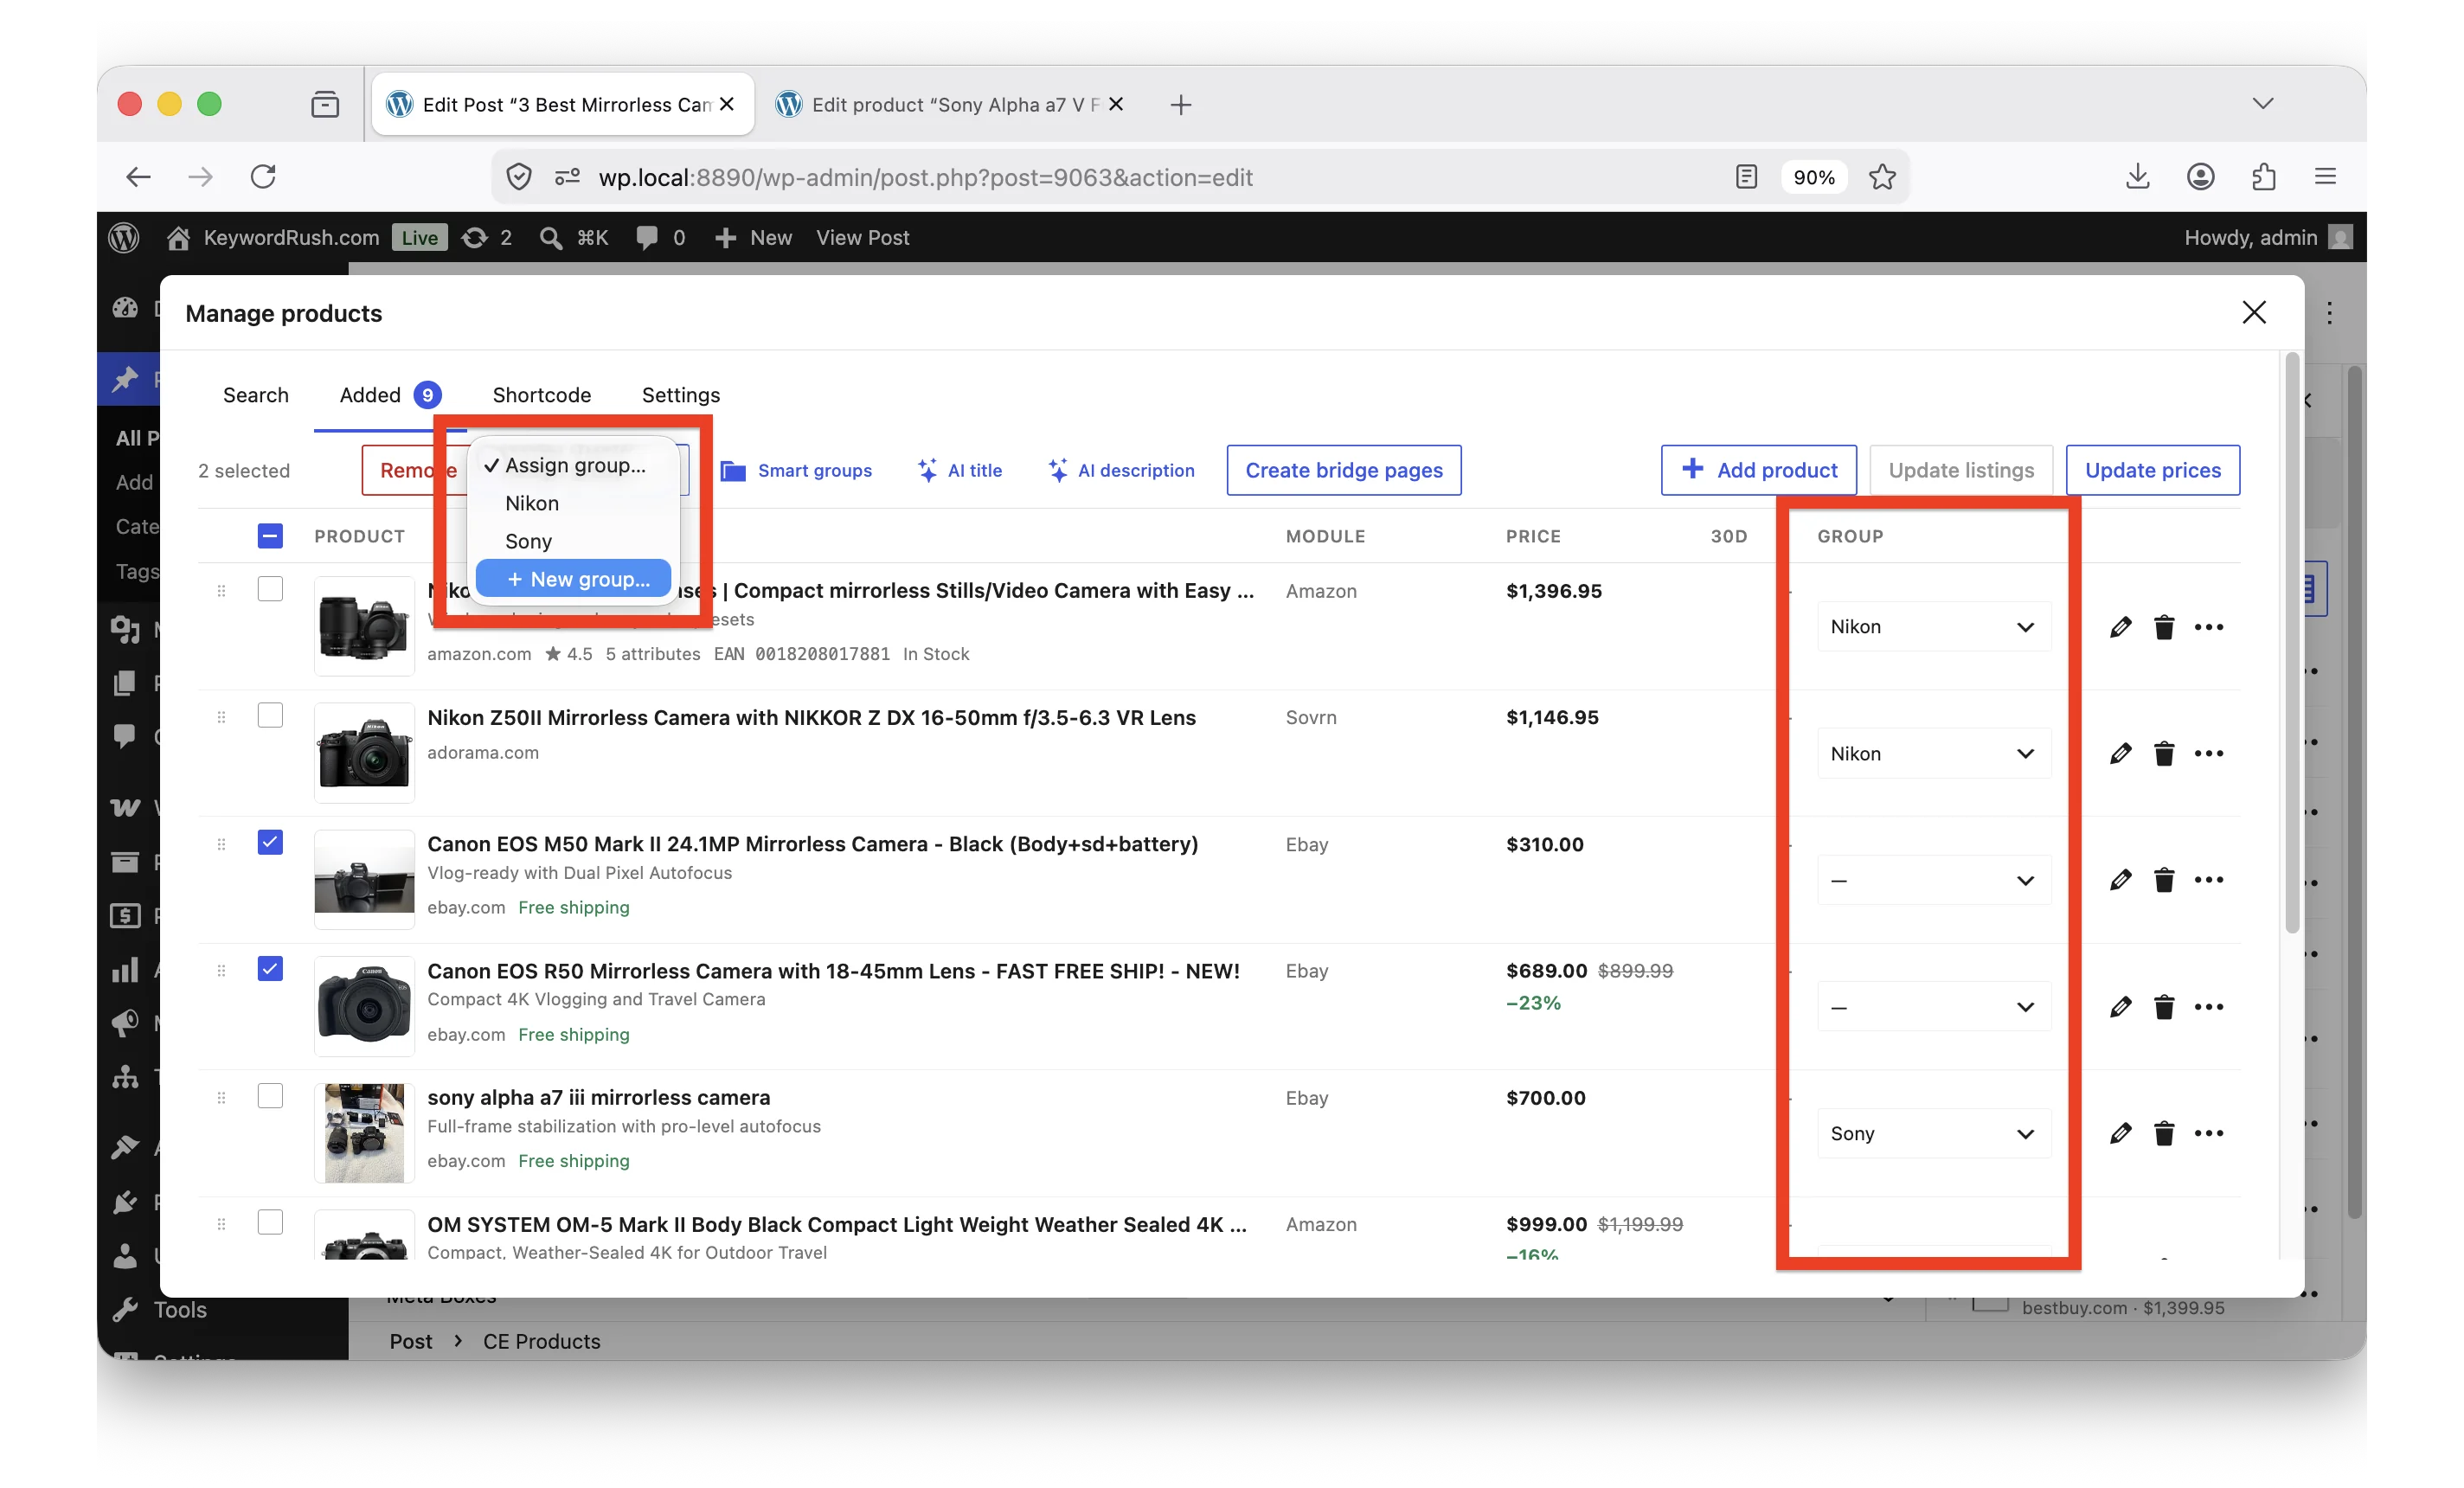This screenshot has height=1488, width=2464.
Task: Select the Assign group… placeholder option
Action: [x=573, y=465]
